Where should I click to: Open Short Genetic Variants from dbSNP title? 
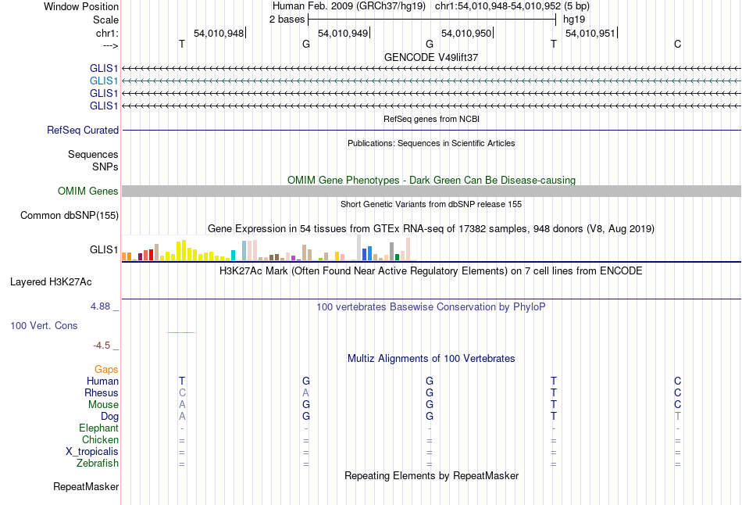(x=431, y=204)
